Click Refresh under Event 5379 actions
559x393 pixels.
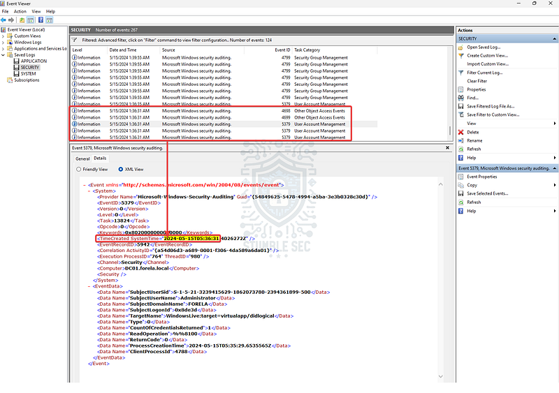474,202
